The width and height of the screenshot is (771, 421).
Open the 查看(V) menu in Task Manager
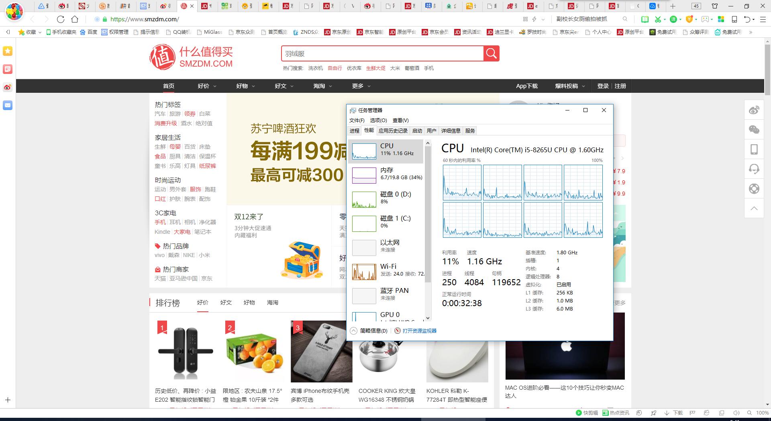(400, 120)
